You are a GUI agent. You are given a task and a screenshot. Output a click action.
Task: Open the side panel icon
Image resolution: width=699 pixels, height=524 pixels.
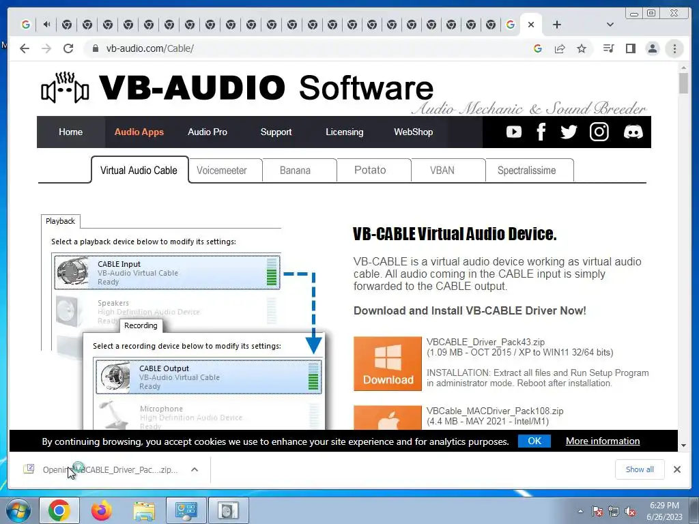click(630, 48)
